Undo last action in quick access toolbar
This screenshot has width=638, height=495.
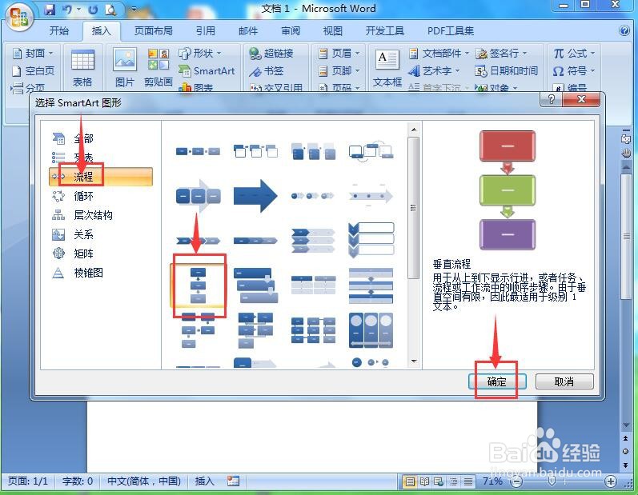(x=67, y=10)
